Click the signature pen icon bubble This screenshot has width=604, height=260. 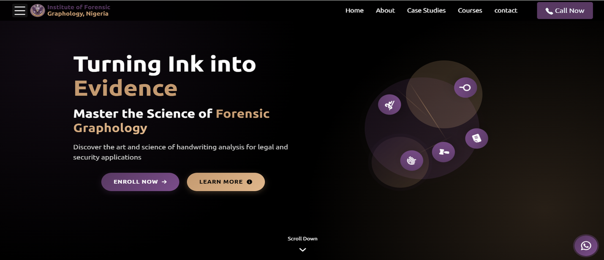(x=389, y=104)
